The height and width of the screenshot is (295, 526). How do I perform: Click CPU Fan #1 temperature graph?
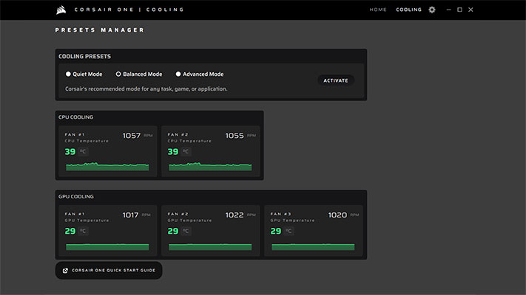[107, 167]
